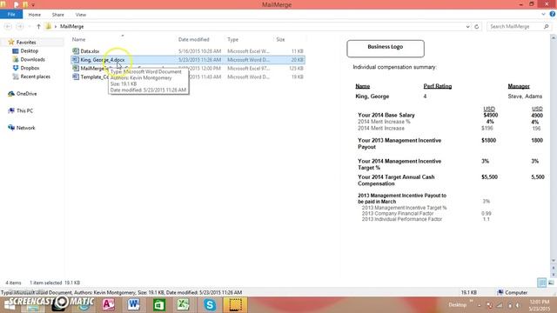Switch to details view layout icon
Viewport: 557px width, 313px height.
pyautogui.click(x=541, y=283)
